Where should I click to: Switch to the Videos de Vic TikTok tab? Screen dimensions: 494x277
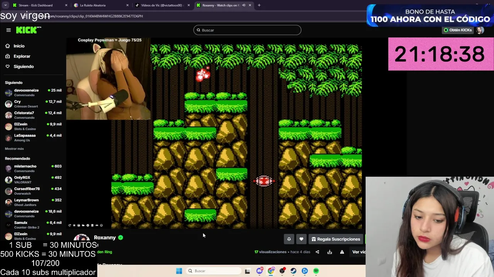point(161,5)
